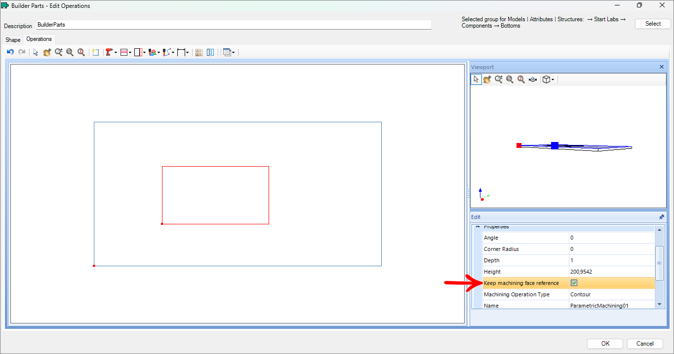The height and width of the screenshot is (354, 674).
Task: Select the Operations tab
Action: click(x=39, y=39)
